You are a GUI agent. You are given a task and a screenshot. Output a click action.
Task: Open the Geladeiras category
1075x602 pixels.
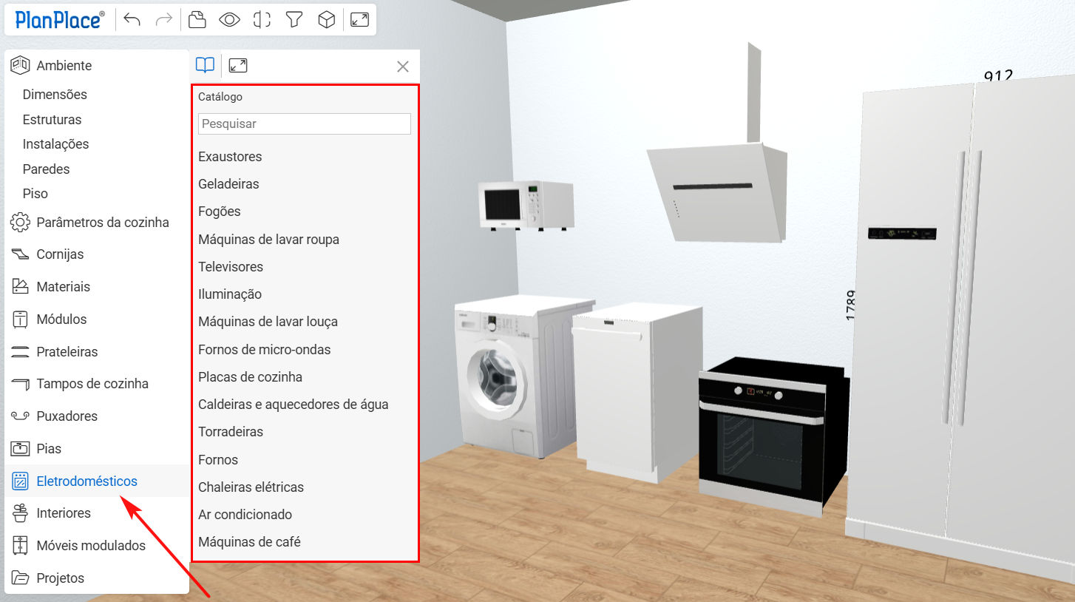(228, 184)
